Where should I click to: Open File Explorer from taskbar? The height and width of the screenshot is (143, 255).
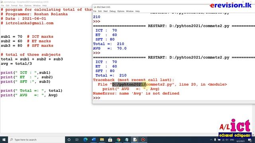click(102, 139)
